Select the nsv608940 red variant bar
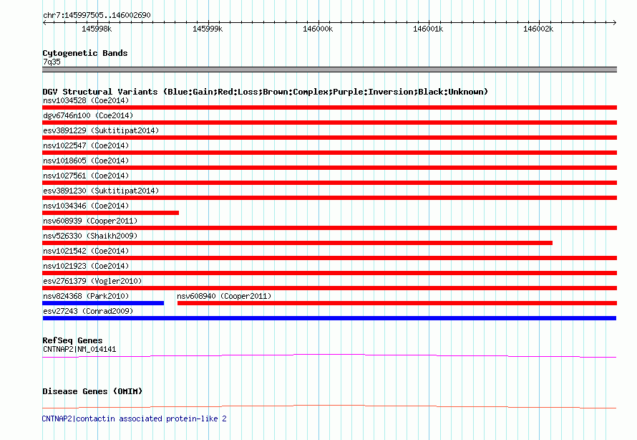 click(x=397, y=303)
